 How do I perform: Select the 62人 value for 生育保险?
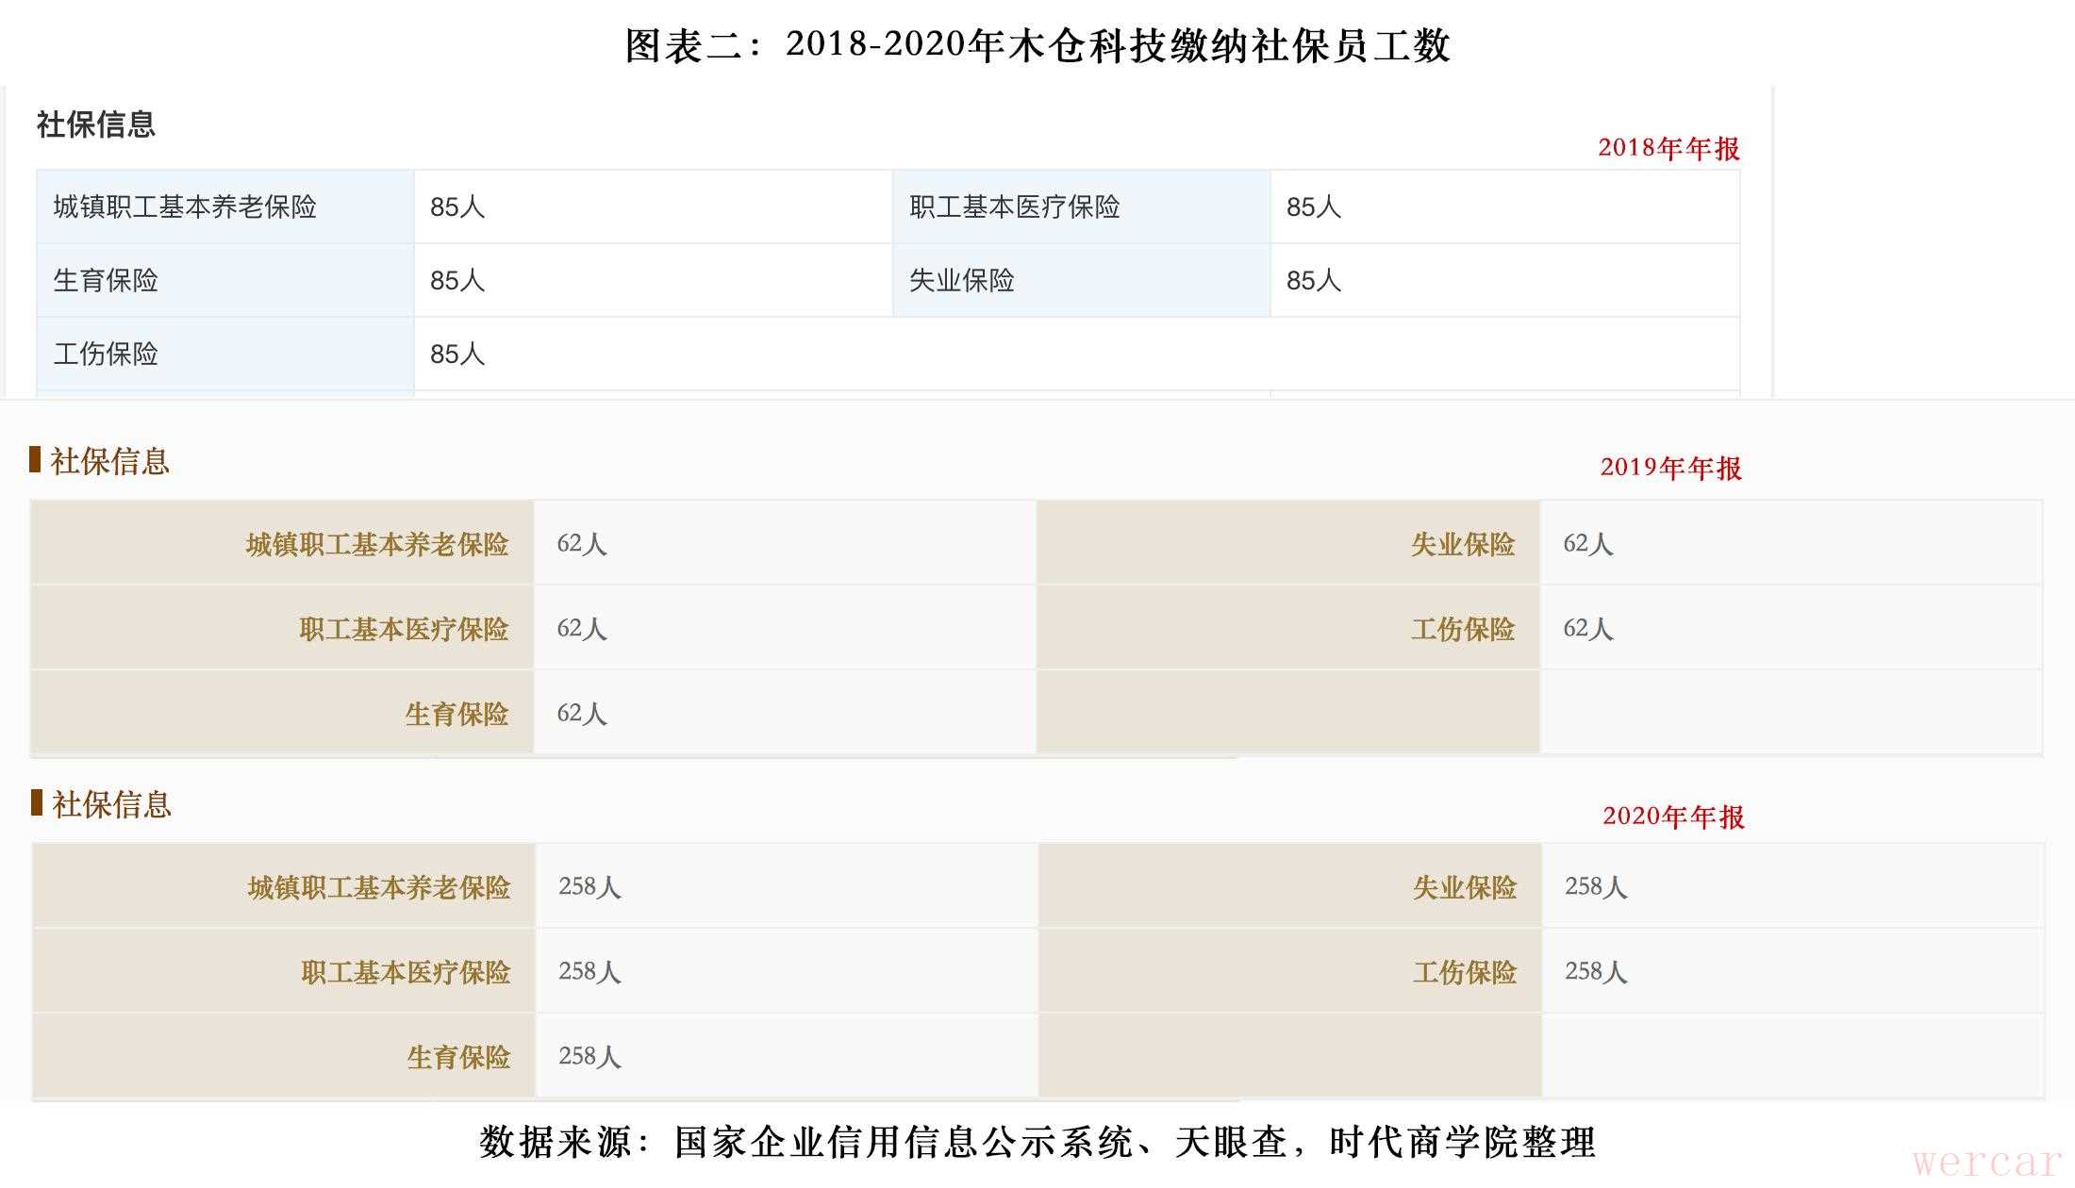pyautogui.click(x=582, y=713)
